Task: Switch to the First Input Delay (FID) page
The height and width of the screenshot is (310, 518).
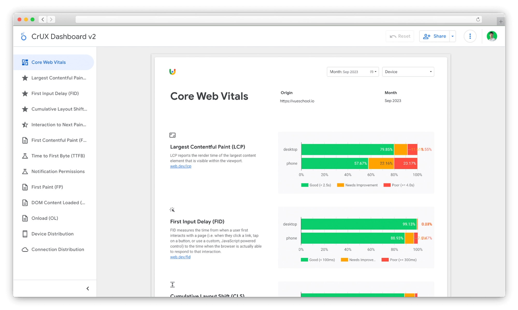Action: 55,93
